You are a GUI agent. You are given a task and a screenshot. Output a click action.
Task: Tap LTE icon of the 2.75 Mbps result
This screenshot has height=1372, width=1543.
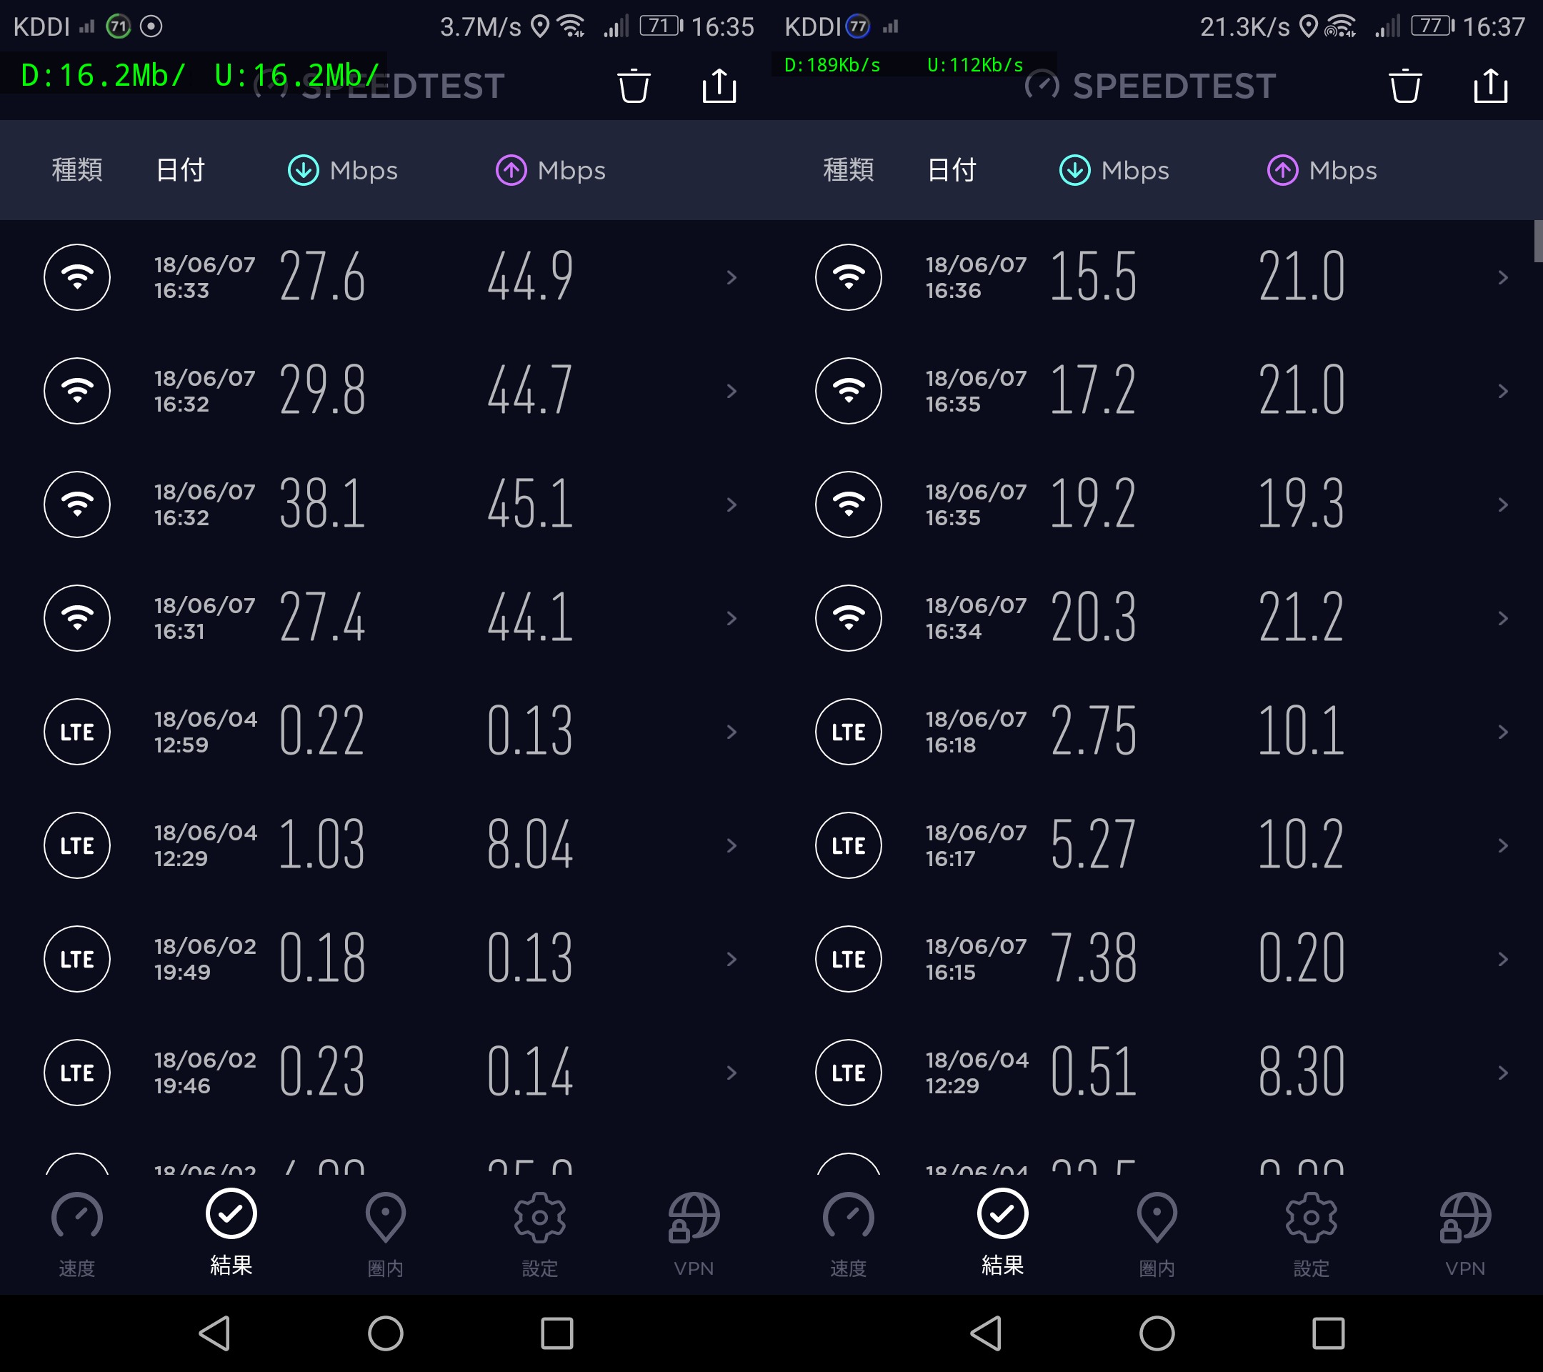(x=849, y=732)
